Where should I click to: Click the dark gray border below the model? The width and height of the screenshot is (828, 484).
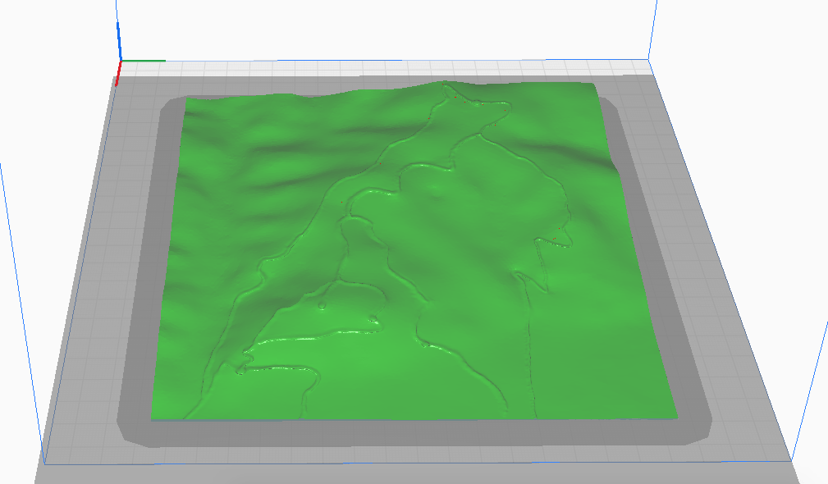(410, 433)
